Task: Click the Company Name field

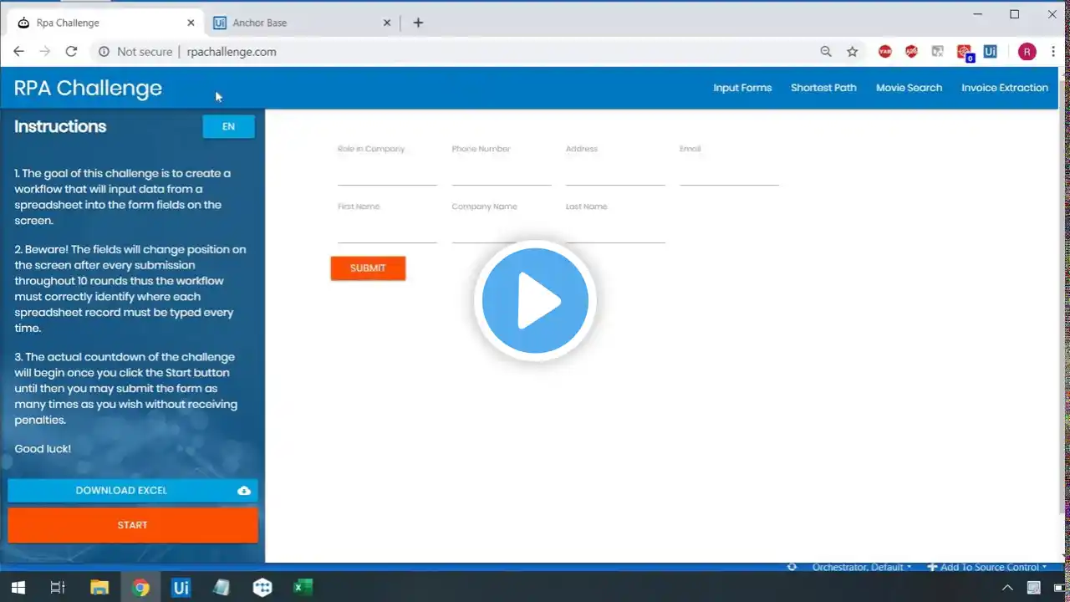Action: (502, 232)
